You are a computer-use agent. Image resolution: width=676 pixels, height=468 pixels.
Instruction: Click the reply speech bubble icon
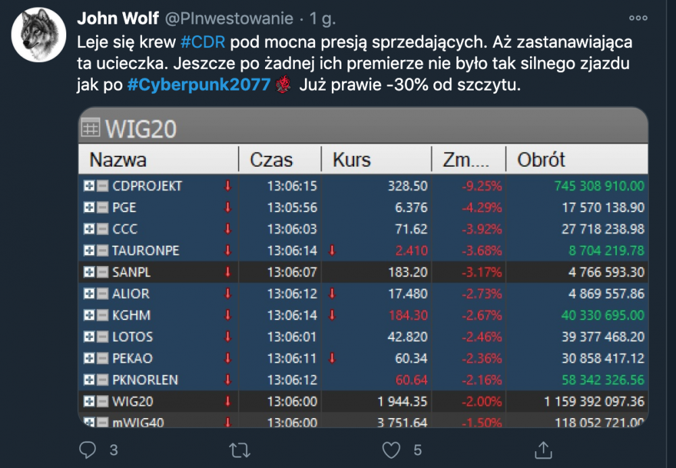point(88,448)
